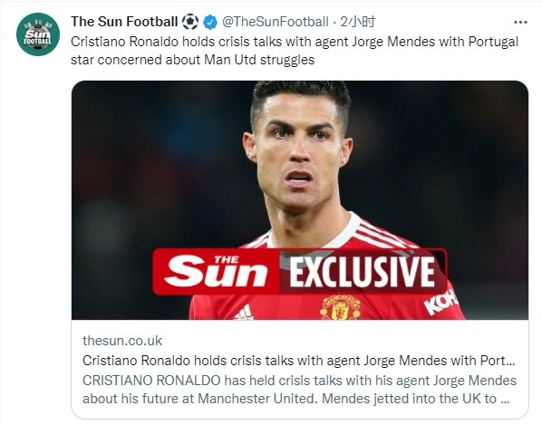
Task: Open the Ronaldo article preview image
Action: pyautogui.click(x=300, y=200)
